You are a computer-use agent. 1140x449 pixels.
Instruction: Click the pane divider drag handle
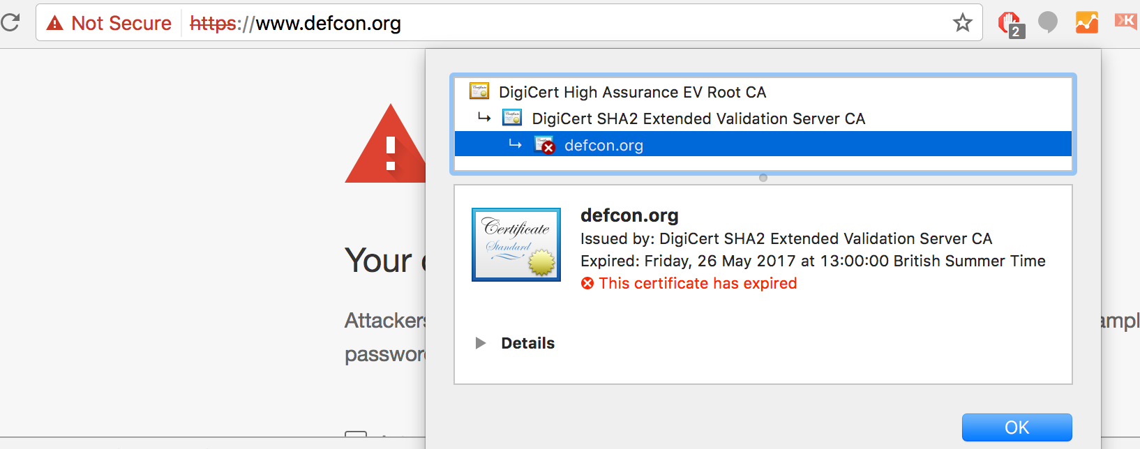[762, 178]
